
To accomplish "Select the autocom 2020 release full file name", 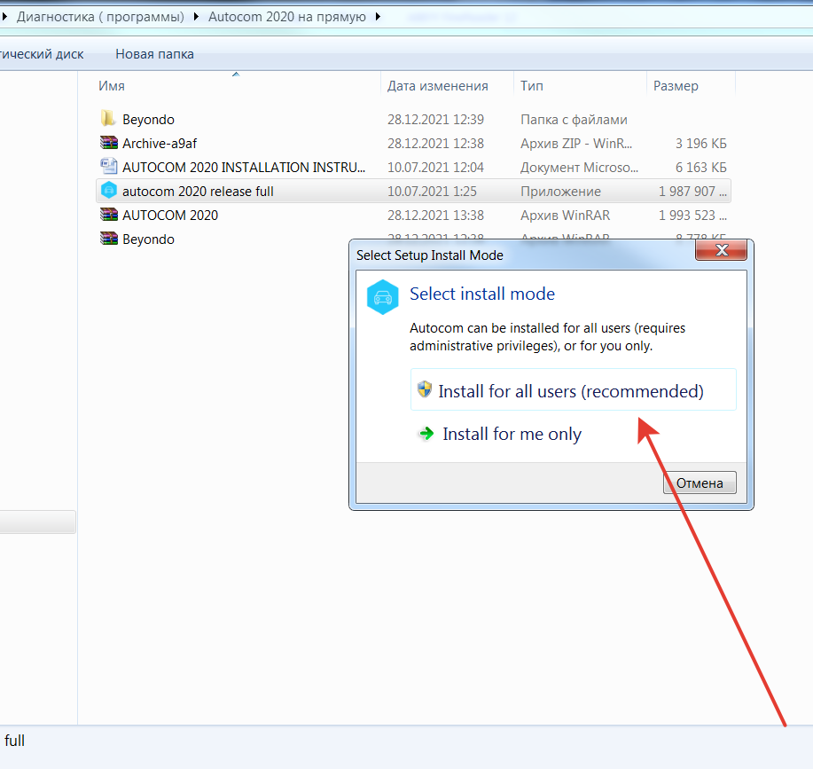I will (x=198, y=192).
